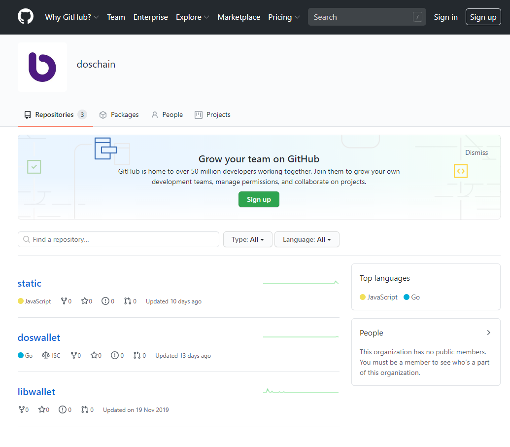Open the Team page
Image resolution: width=510 pixels, height=447 pixels.
click(116, 17)
